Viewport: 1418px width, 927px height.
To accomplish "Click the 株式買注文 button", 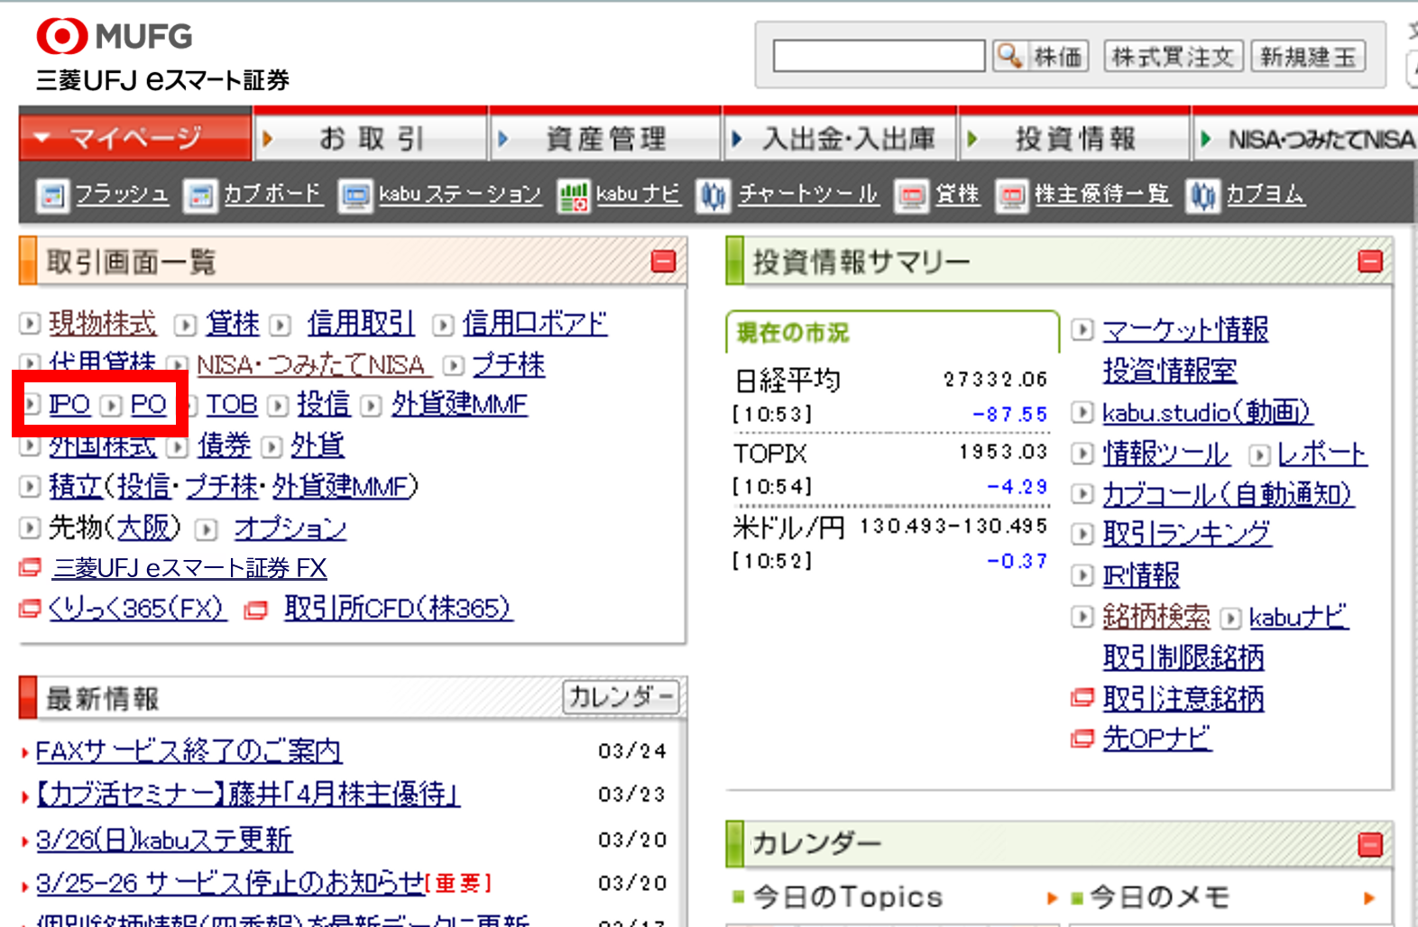I will 1173,56.
